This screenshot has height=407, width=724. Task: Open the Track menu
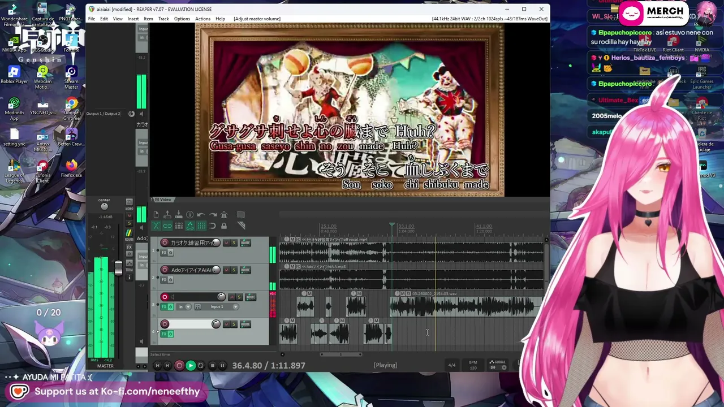click(x=163, y=19)
